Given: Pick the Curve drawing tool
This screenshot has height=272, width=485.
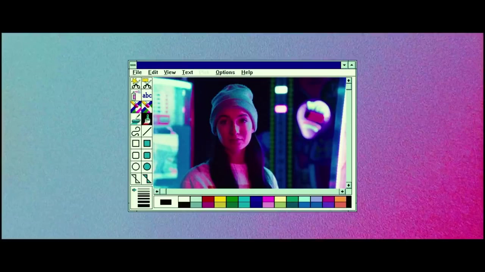Looking at the screenshot, I should tap(136, 131).
